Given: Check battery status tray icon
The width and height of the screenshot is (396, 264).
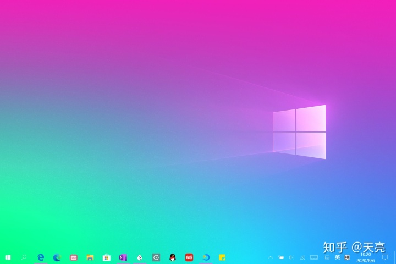Looking at the screenshot, I should [x=281, y=257].
